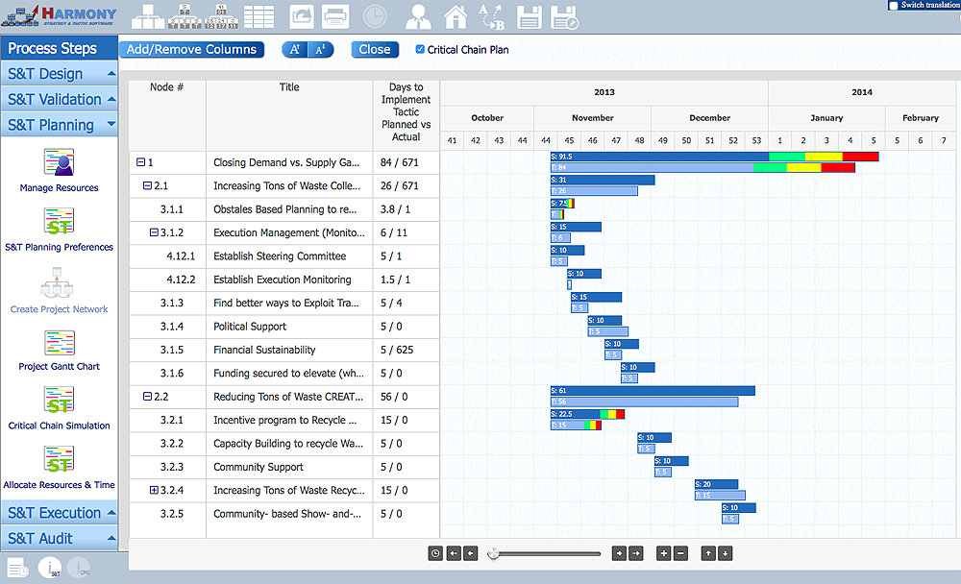
Task: Open the home icon in toolbar
Action: (x=456, y=16)
